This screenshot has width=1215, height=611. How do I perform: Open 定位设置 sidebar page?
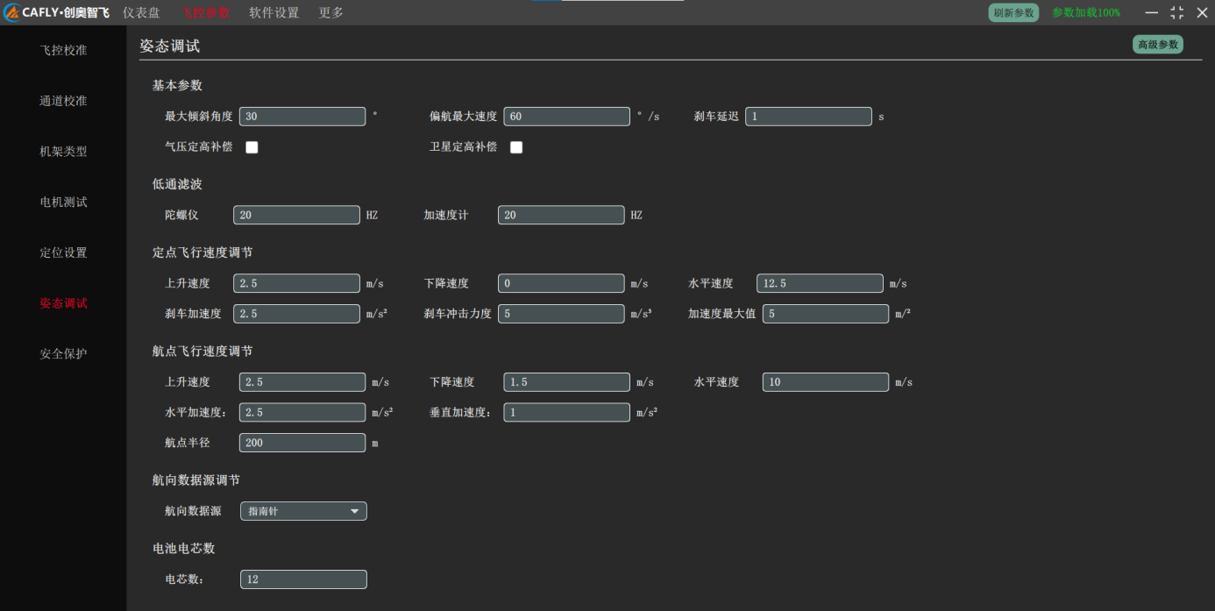pos(63,252)
